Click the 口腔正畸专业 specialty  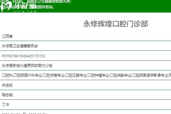[76, 76]
